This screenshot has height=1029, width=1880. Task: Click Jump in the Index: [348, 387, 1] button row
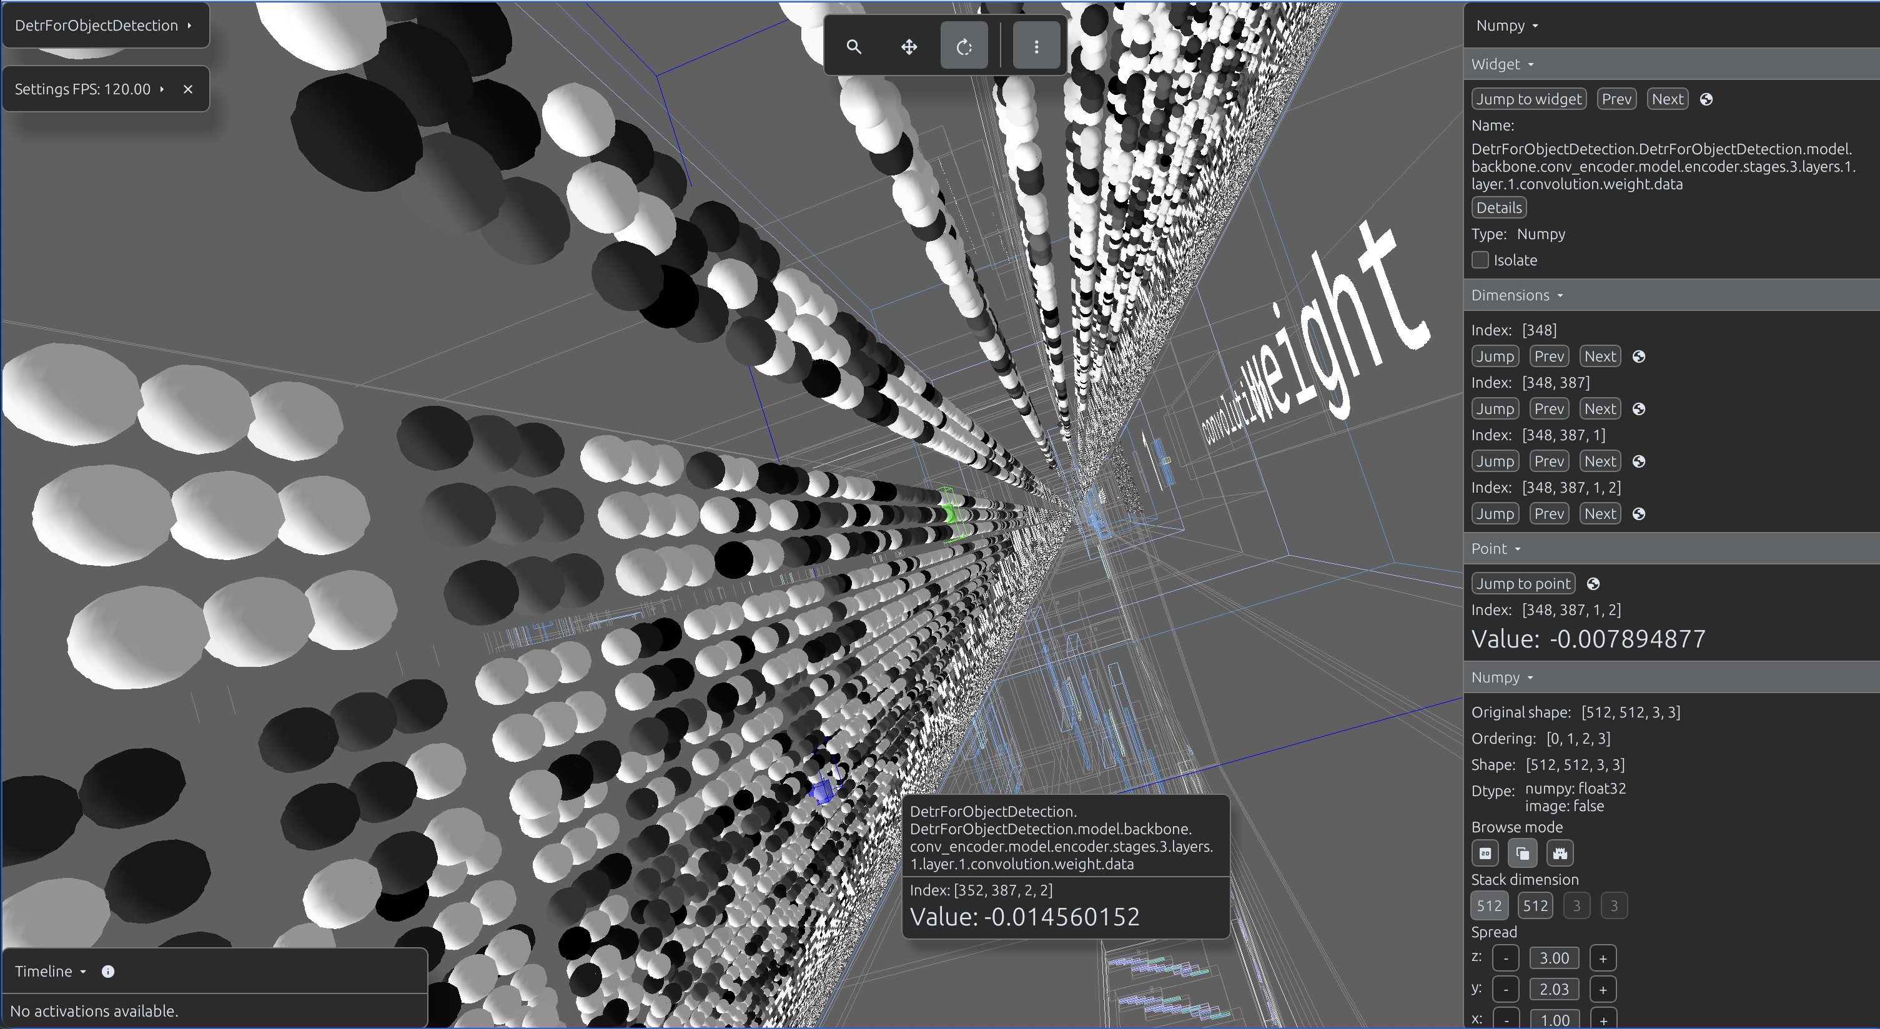(x=1495, y=461)
